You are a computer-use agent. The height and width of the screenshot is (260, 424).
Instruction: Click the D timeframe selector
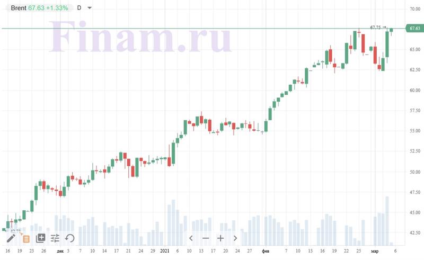79,8
